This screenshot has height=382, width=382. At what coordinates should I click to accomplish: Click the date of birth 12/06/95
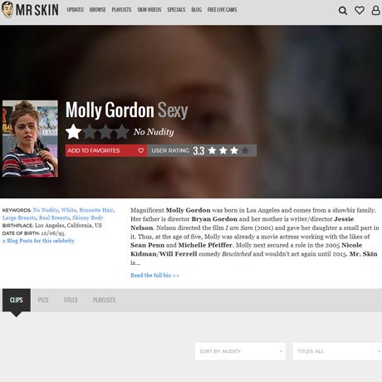click(x=52, y=233)
